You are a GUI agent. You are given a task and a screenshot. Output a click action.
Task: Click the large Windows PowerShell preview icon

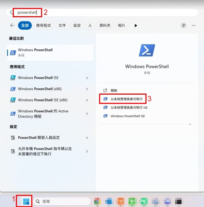point(147,50)
